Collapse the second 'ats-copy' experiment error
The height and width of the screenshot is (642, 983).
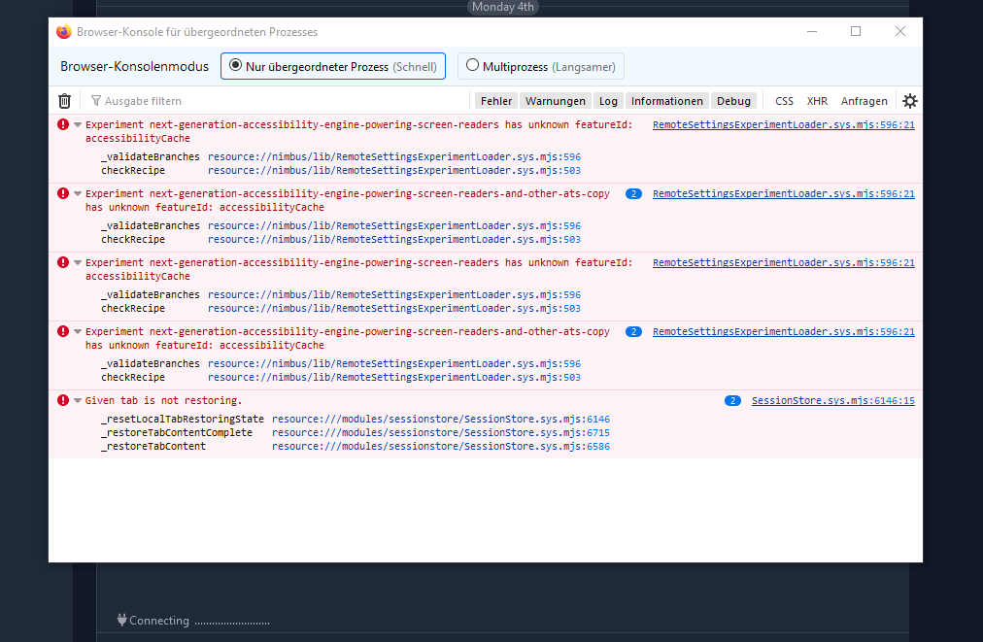pos(78,332)
